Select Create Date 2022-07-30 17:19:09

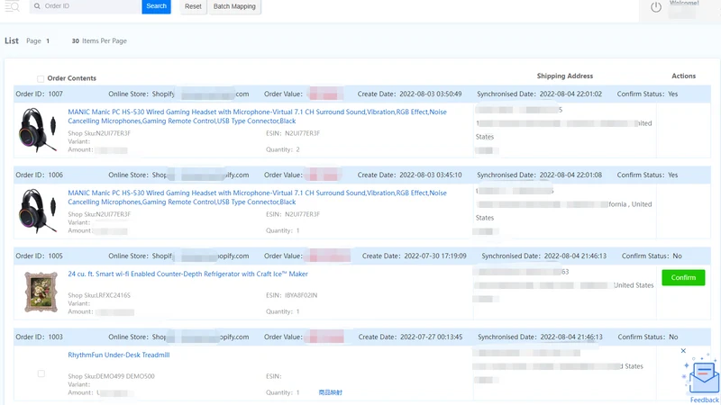click(415, 256)
